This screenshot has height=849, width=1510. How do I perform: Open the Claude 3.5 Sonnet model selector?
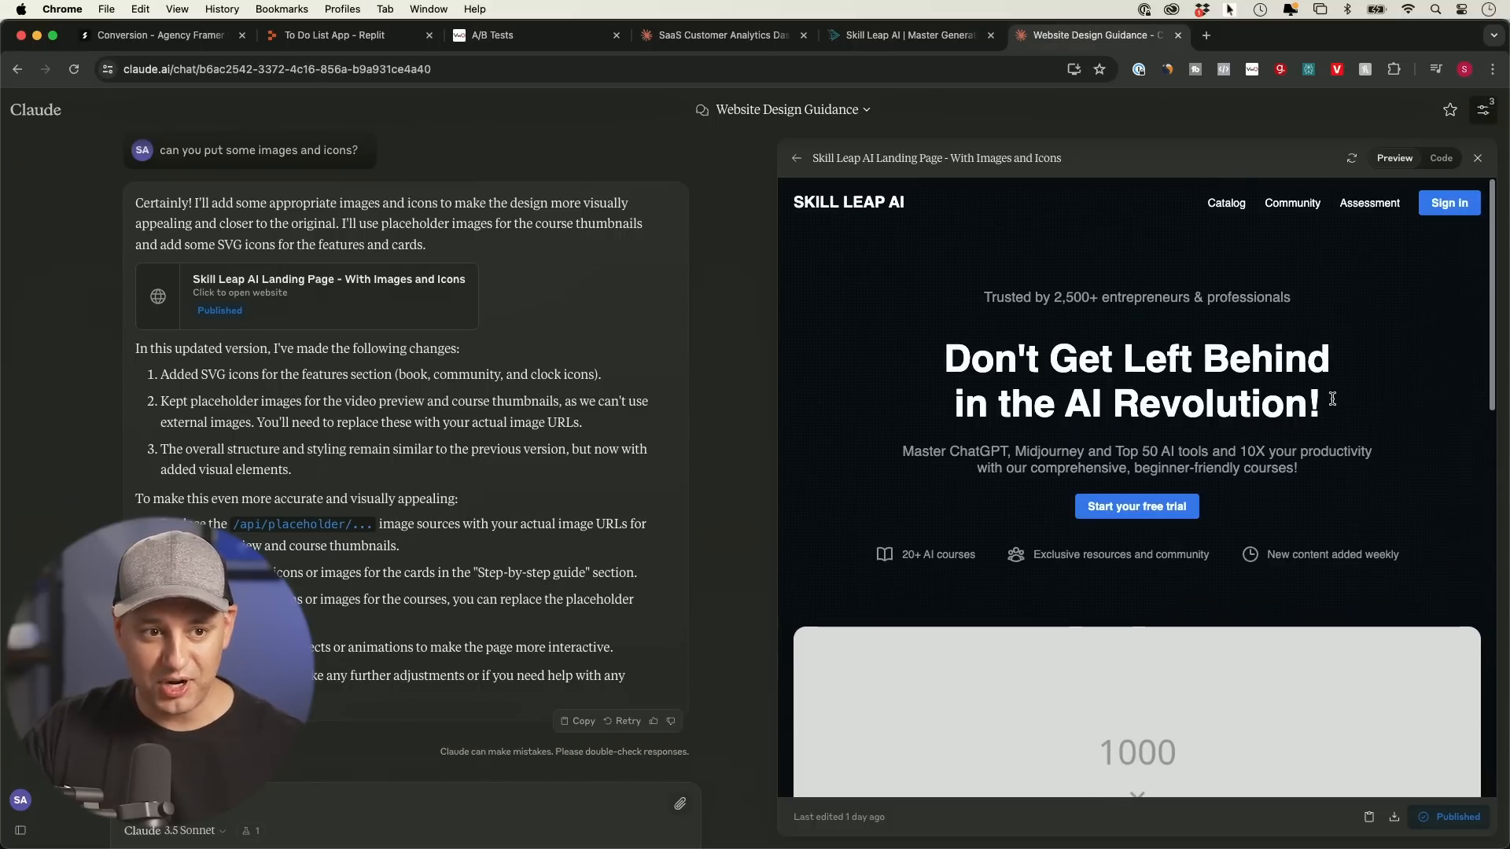175,831
